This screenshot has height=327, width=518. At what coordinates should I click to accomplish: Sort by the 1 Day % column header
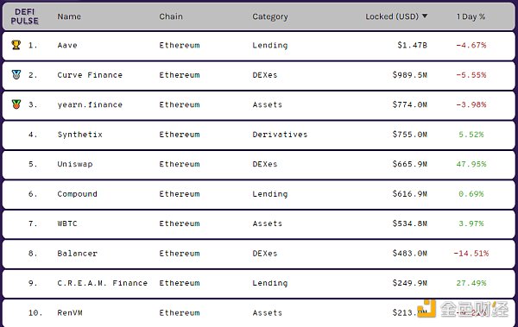[471, 16]
